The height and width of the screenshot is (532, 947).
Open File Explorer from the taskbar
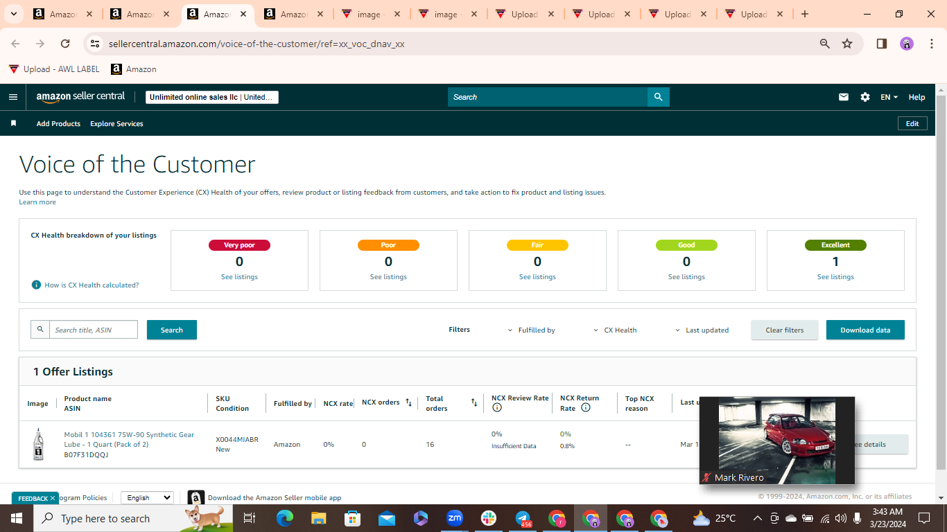coord(318,518)
